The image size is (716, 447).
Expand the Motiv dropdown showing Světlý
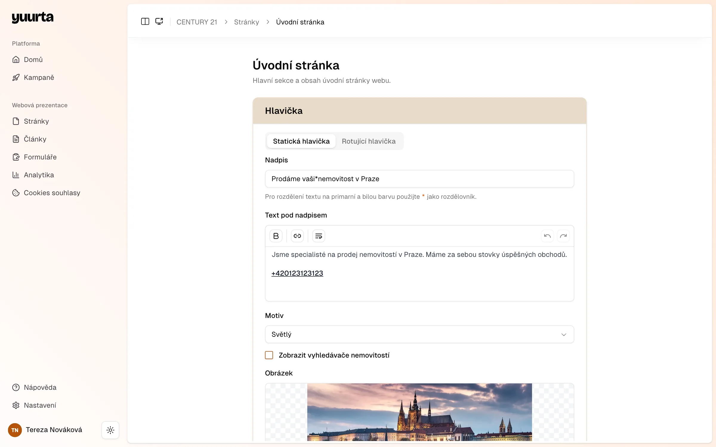(419, 334)
